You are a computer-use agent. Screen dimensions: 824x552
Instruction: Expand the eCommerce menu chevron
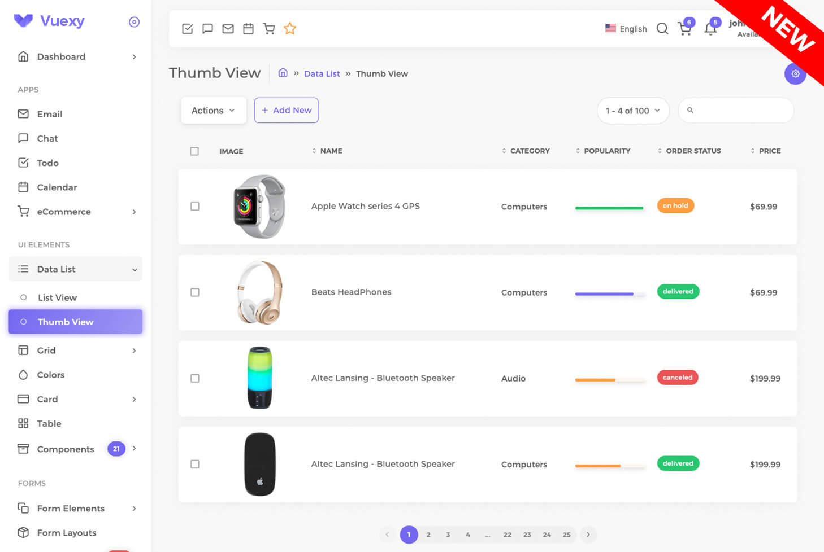(134, 212)
